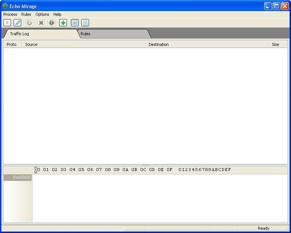Click the star Execute process toolbar icon
This screenshot has width=291, height=233.
(x=7, y=23)
